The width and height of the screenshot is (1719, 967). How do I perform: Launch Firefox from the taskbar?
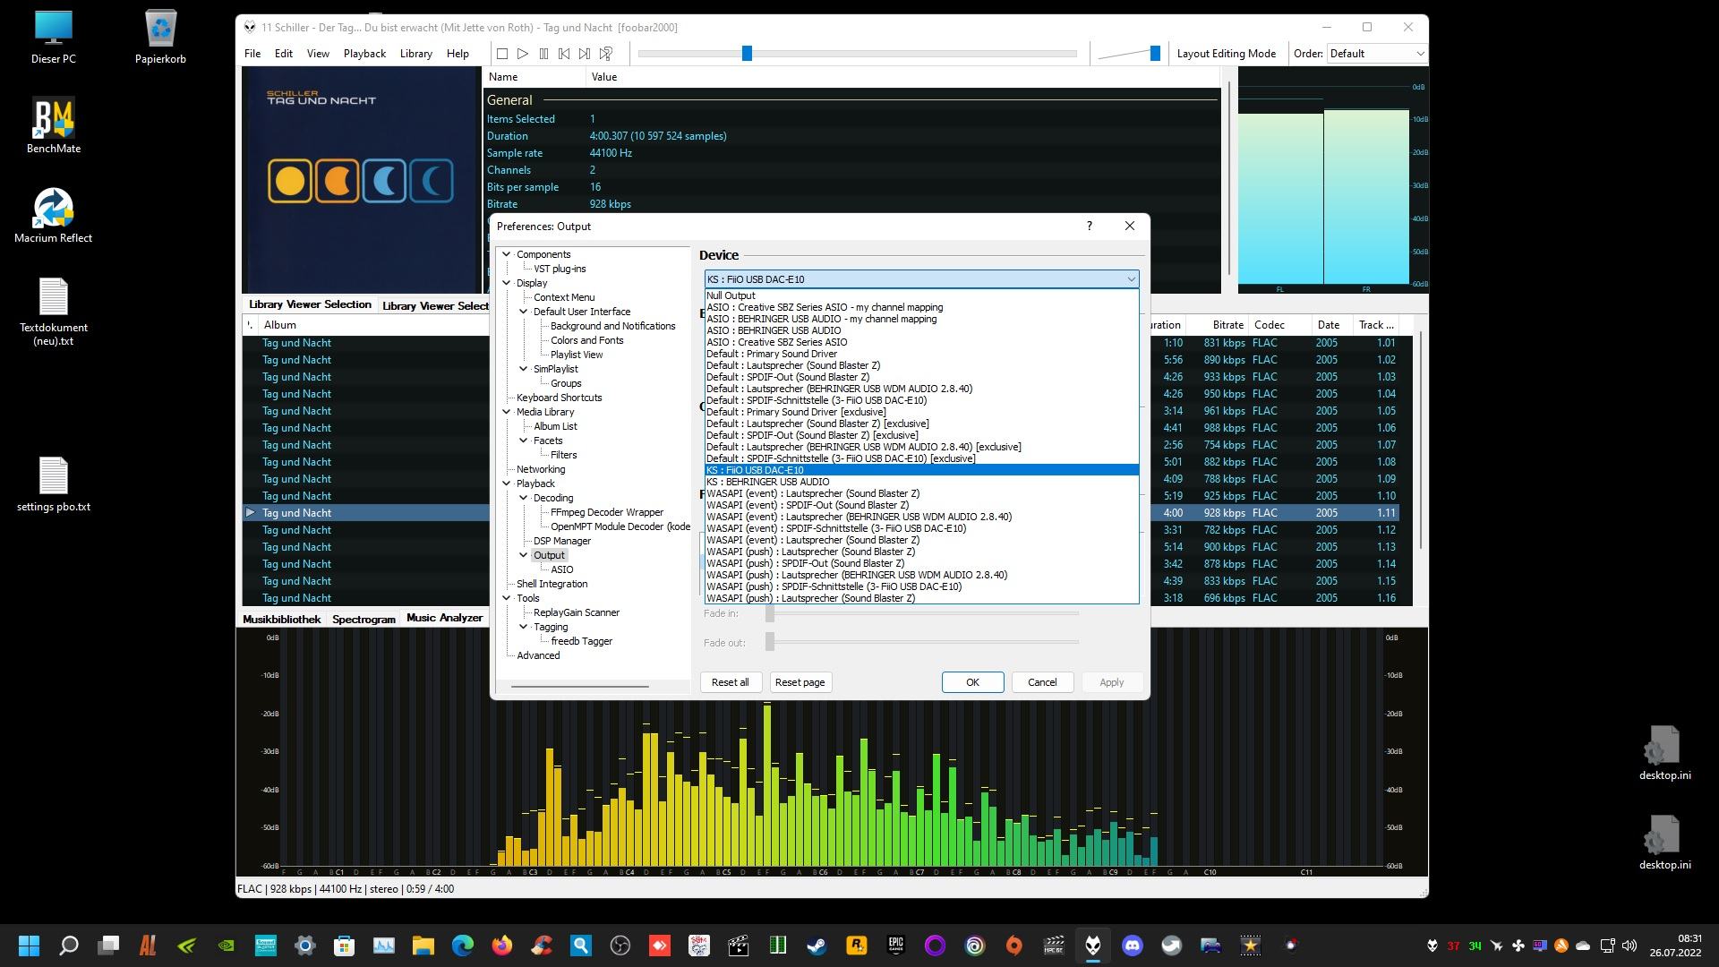[x=502, y=945]
